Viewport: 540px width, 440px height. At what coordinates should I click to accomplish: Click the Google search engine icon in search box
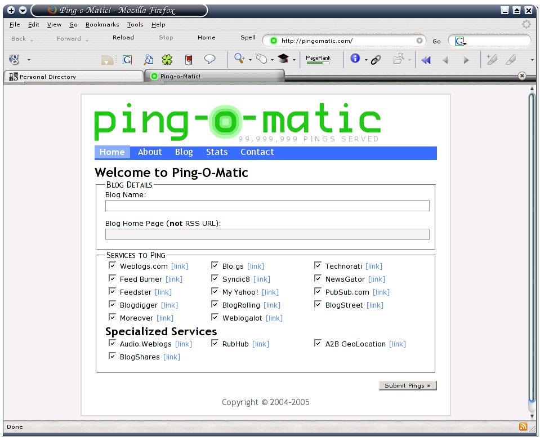(x=461, y=41)
